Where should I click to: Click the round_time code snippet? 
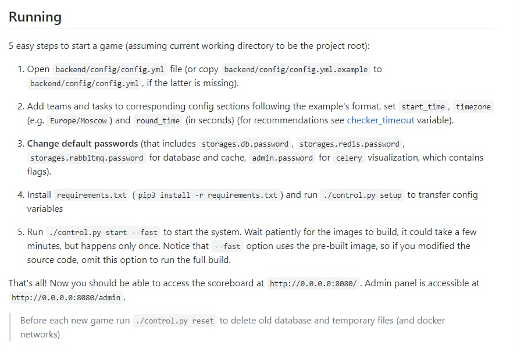point(158,121)
